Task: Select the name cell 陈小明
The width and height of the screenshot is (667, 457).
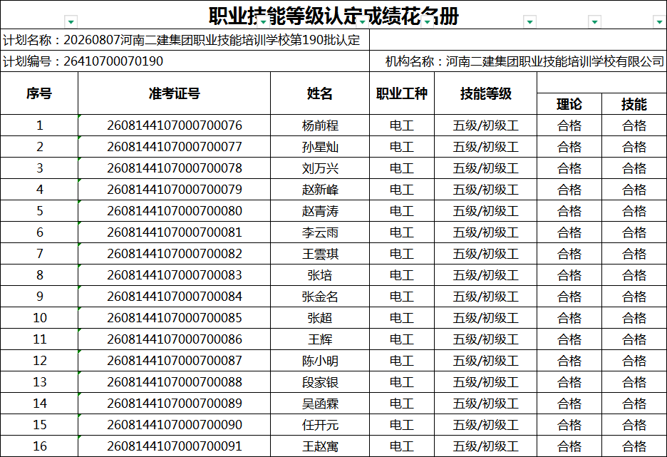Action: tap(320, 361)
